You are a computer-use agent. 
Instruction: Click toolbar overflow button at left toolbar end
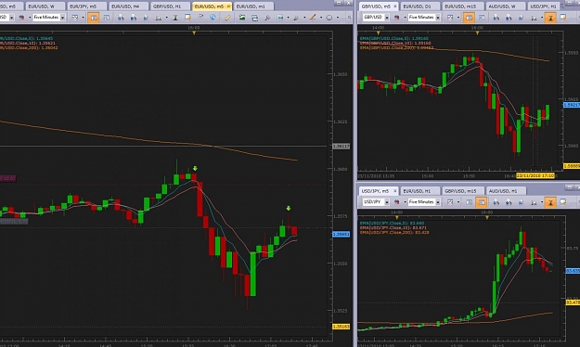click(x=349, y=18)
